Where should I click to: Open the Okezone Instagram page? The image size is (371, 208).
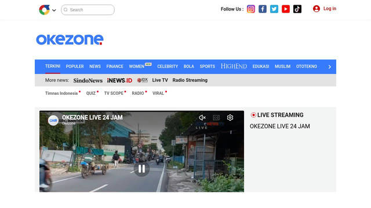click(251, 9)
